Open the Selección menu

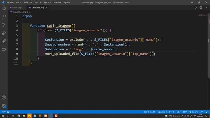click(x=28, y=2)
